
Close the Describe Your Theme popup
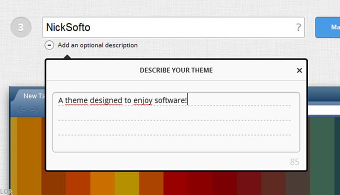click(299, 70)
